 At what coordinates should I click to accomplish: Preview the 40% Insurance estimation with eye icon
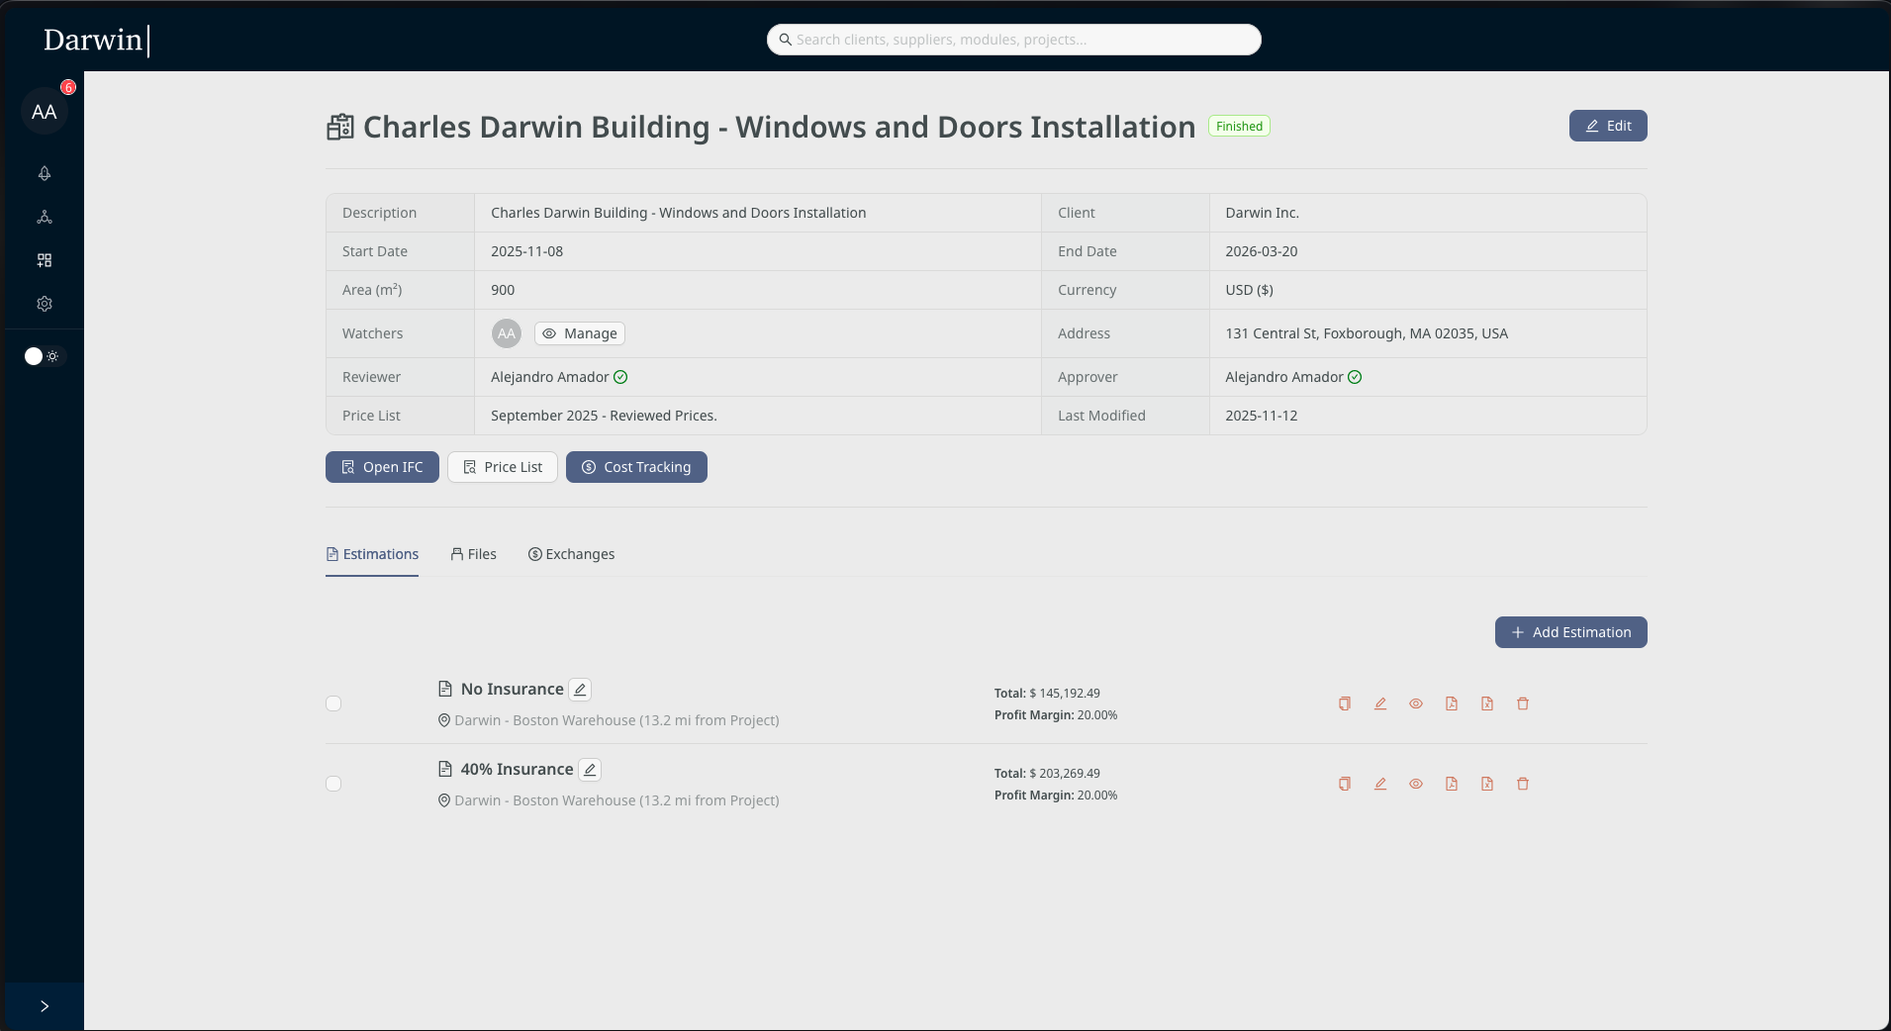point(1415,784)
